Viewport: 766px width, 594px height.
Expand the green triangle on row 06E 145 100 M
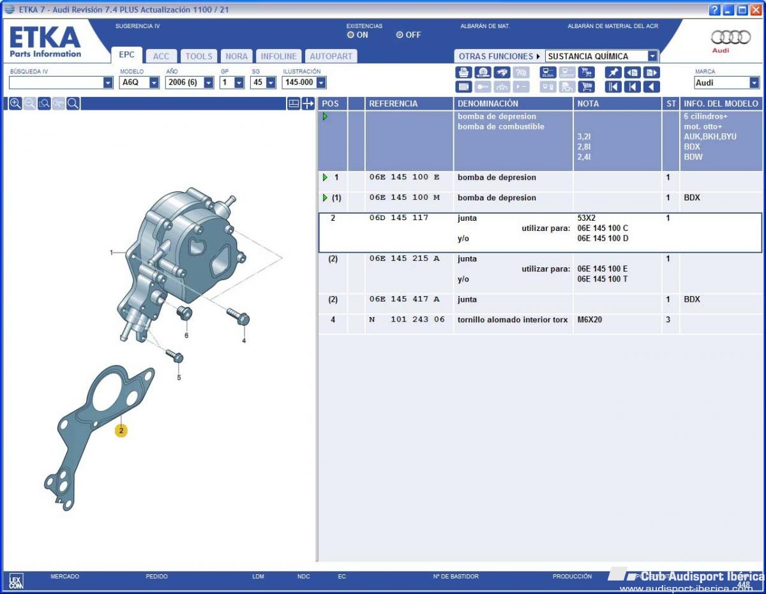tap(325, 198)
